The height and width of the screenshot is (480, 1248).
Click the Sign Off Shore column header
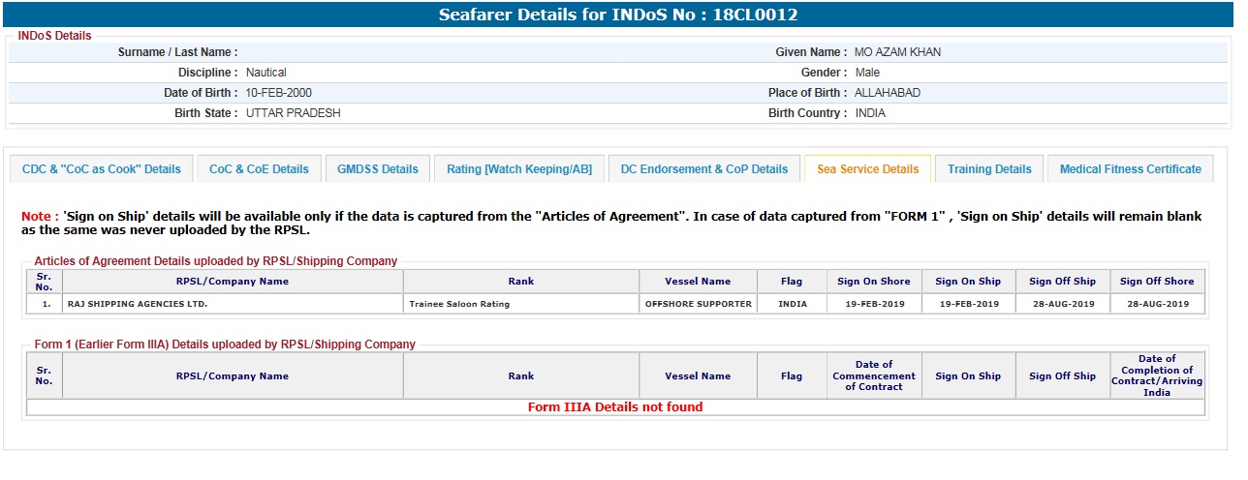pyautogui.click(x=1157, y=282)
